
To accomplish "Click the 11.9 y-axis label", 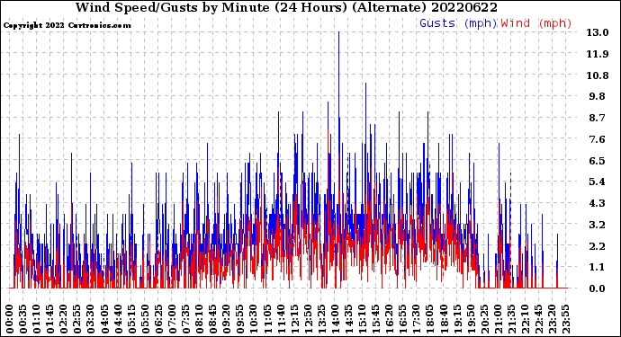I will (x=598, y=54).
